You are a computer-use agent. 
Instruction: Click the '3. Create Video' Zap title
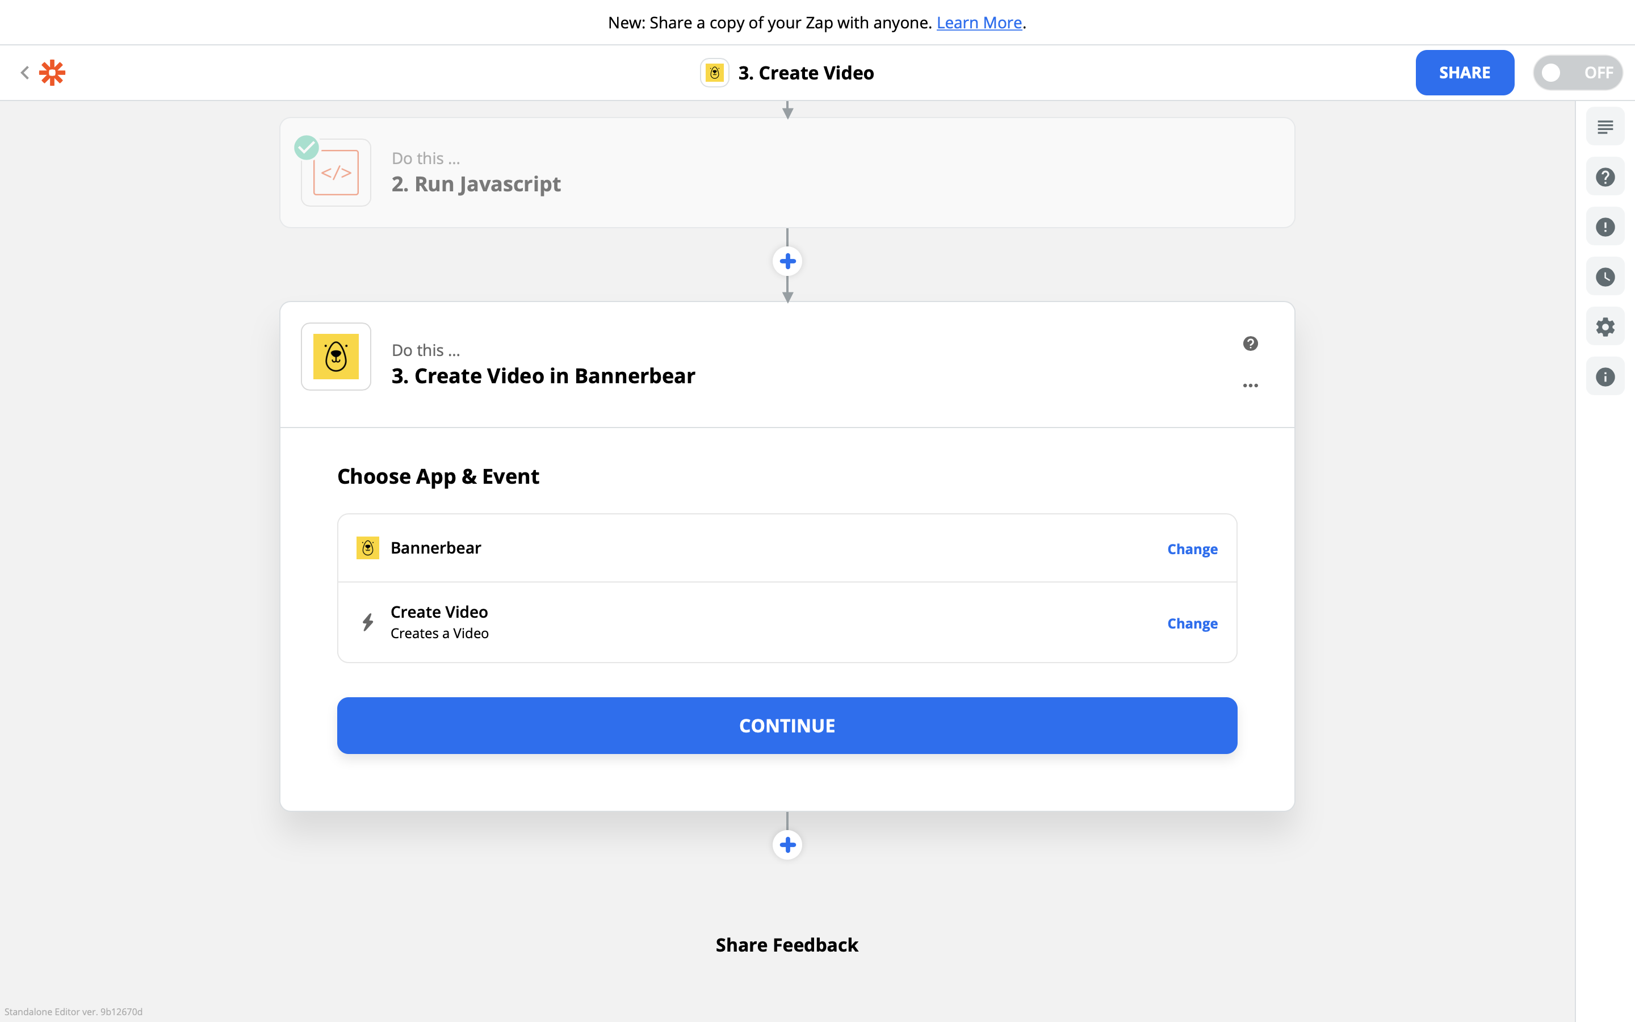pos(806,72)
